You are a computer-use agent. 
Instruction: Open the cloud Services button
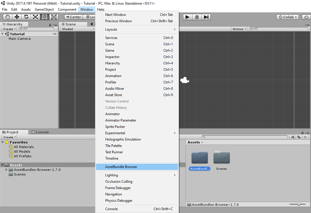306,17
